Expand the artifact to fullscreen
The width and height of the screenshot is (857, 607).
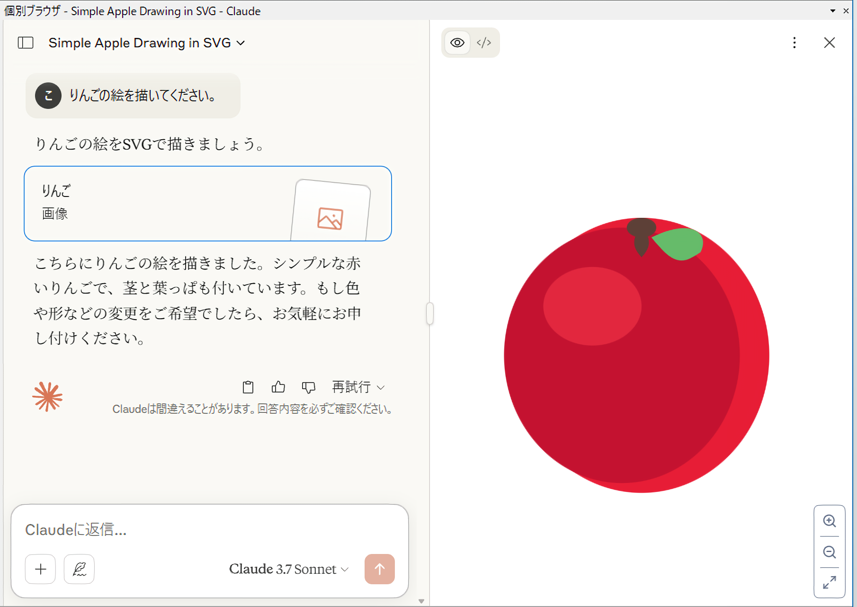829,582
